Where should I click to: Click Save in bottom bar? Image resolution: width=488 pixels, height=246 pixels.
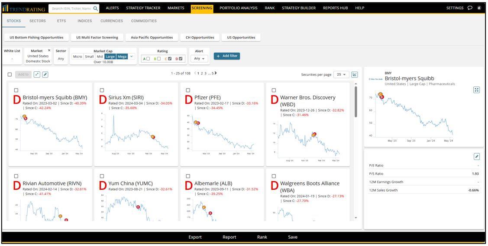click(x=293, y=237)
